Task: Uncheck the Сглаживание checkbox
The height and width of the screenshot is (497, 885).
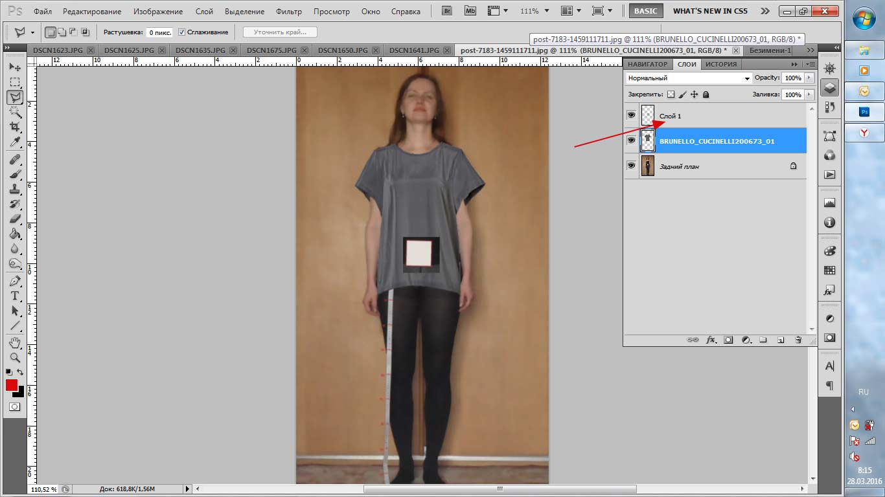Action: (182, 32)
